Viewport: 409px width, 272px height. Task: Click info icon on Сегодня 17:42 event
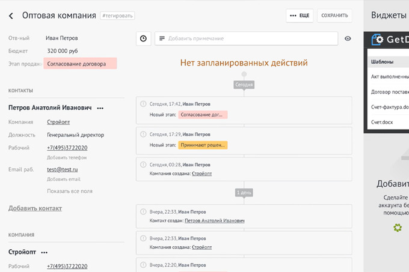point(143,104)
